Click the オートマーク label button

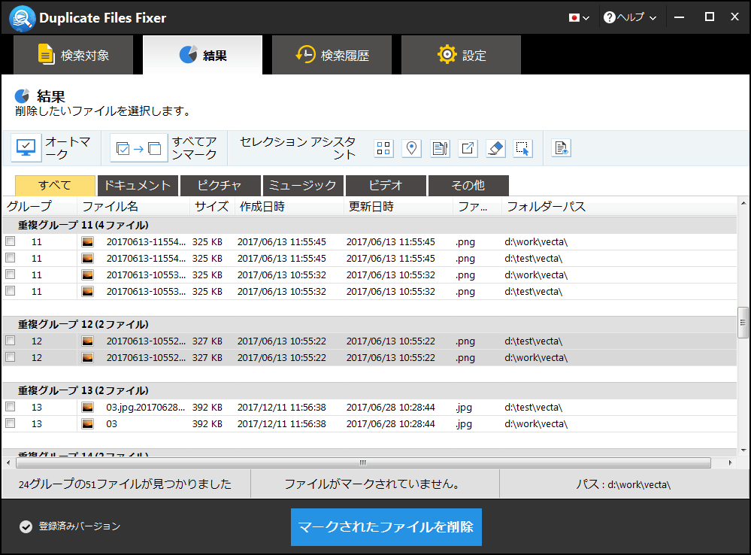pos(68,148)
